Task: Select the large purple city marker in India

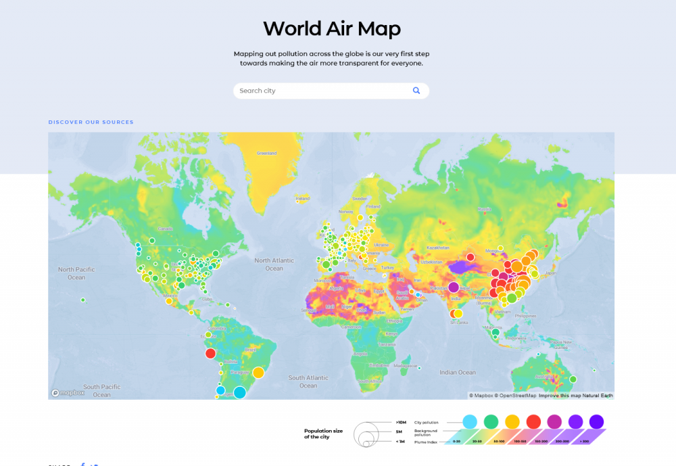Action: pos(454,287)
